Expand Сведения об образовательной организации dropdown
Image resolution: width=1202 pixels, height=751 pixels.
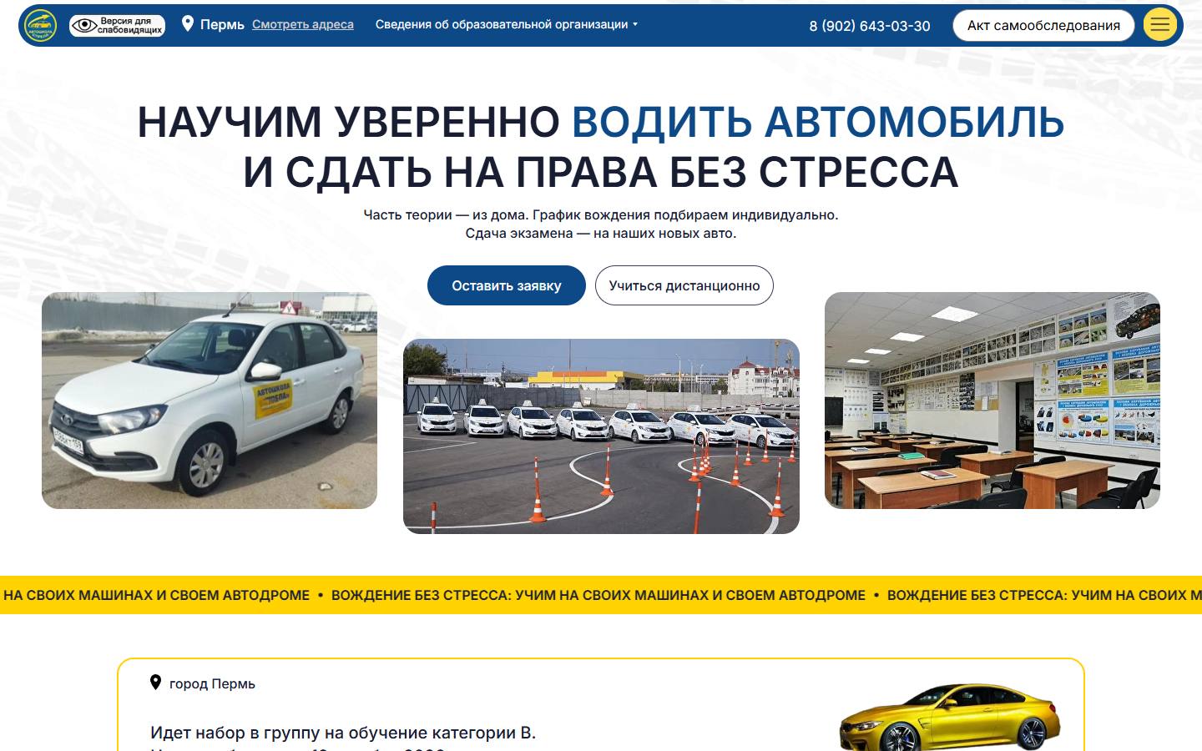pos(507,25)
